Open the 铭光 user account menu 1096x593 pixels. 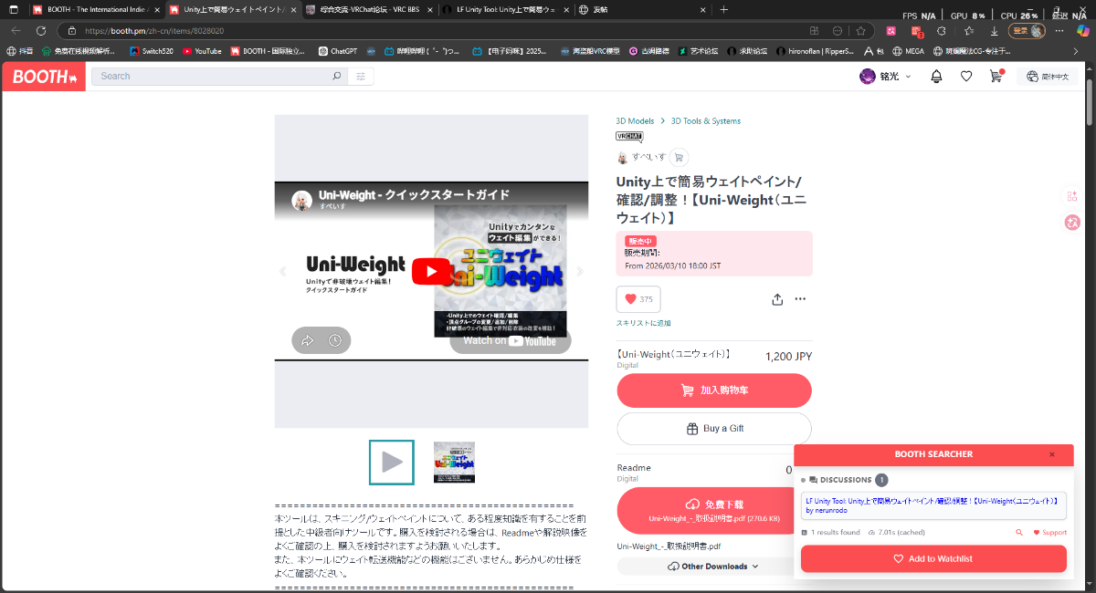(x=885, y=77)
